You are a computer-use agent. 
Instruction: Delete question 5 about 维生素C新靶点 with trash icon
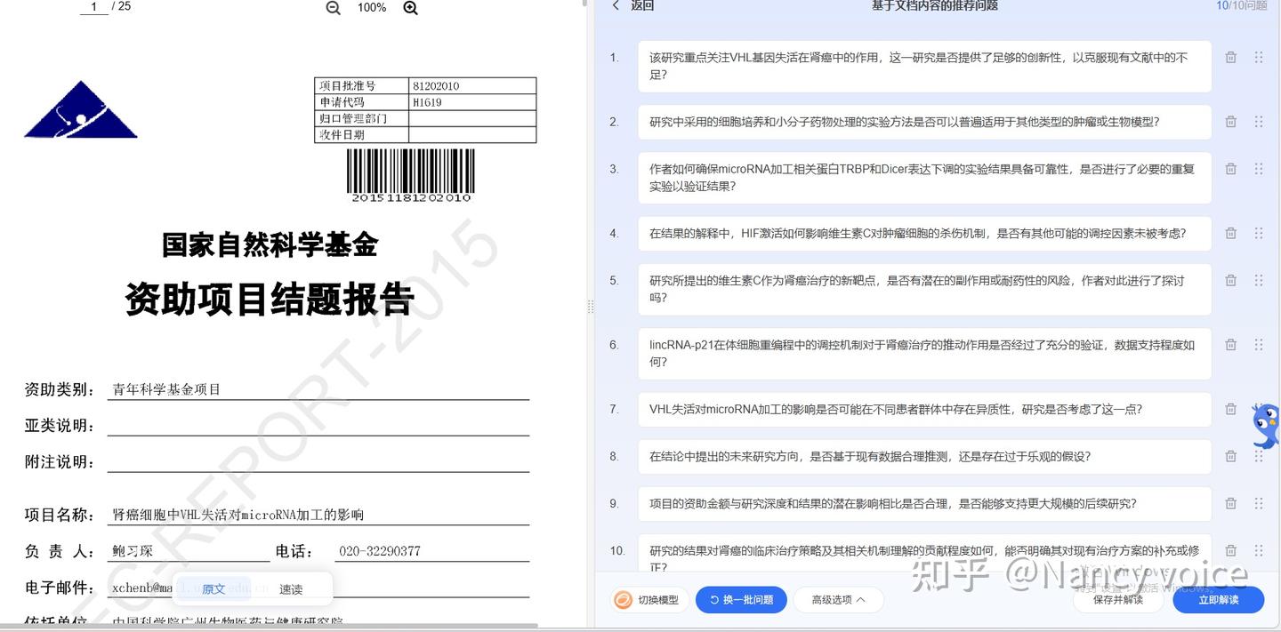(x=1230, y=280)
